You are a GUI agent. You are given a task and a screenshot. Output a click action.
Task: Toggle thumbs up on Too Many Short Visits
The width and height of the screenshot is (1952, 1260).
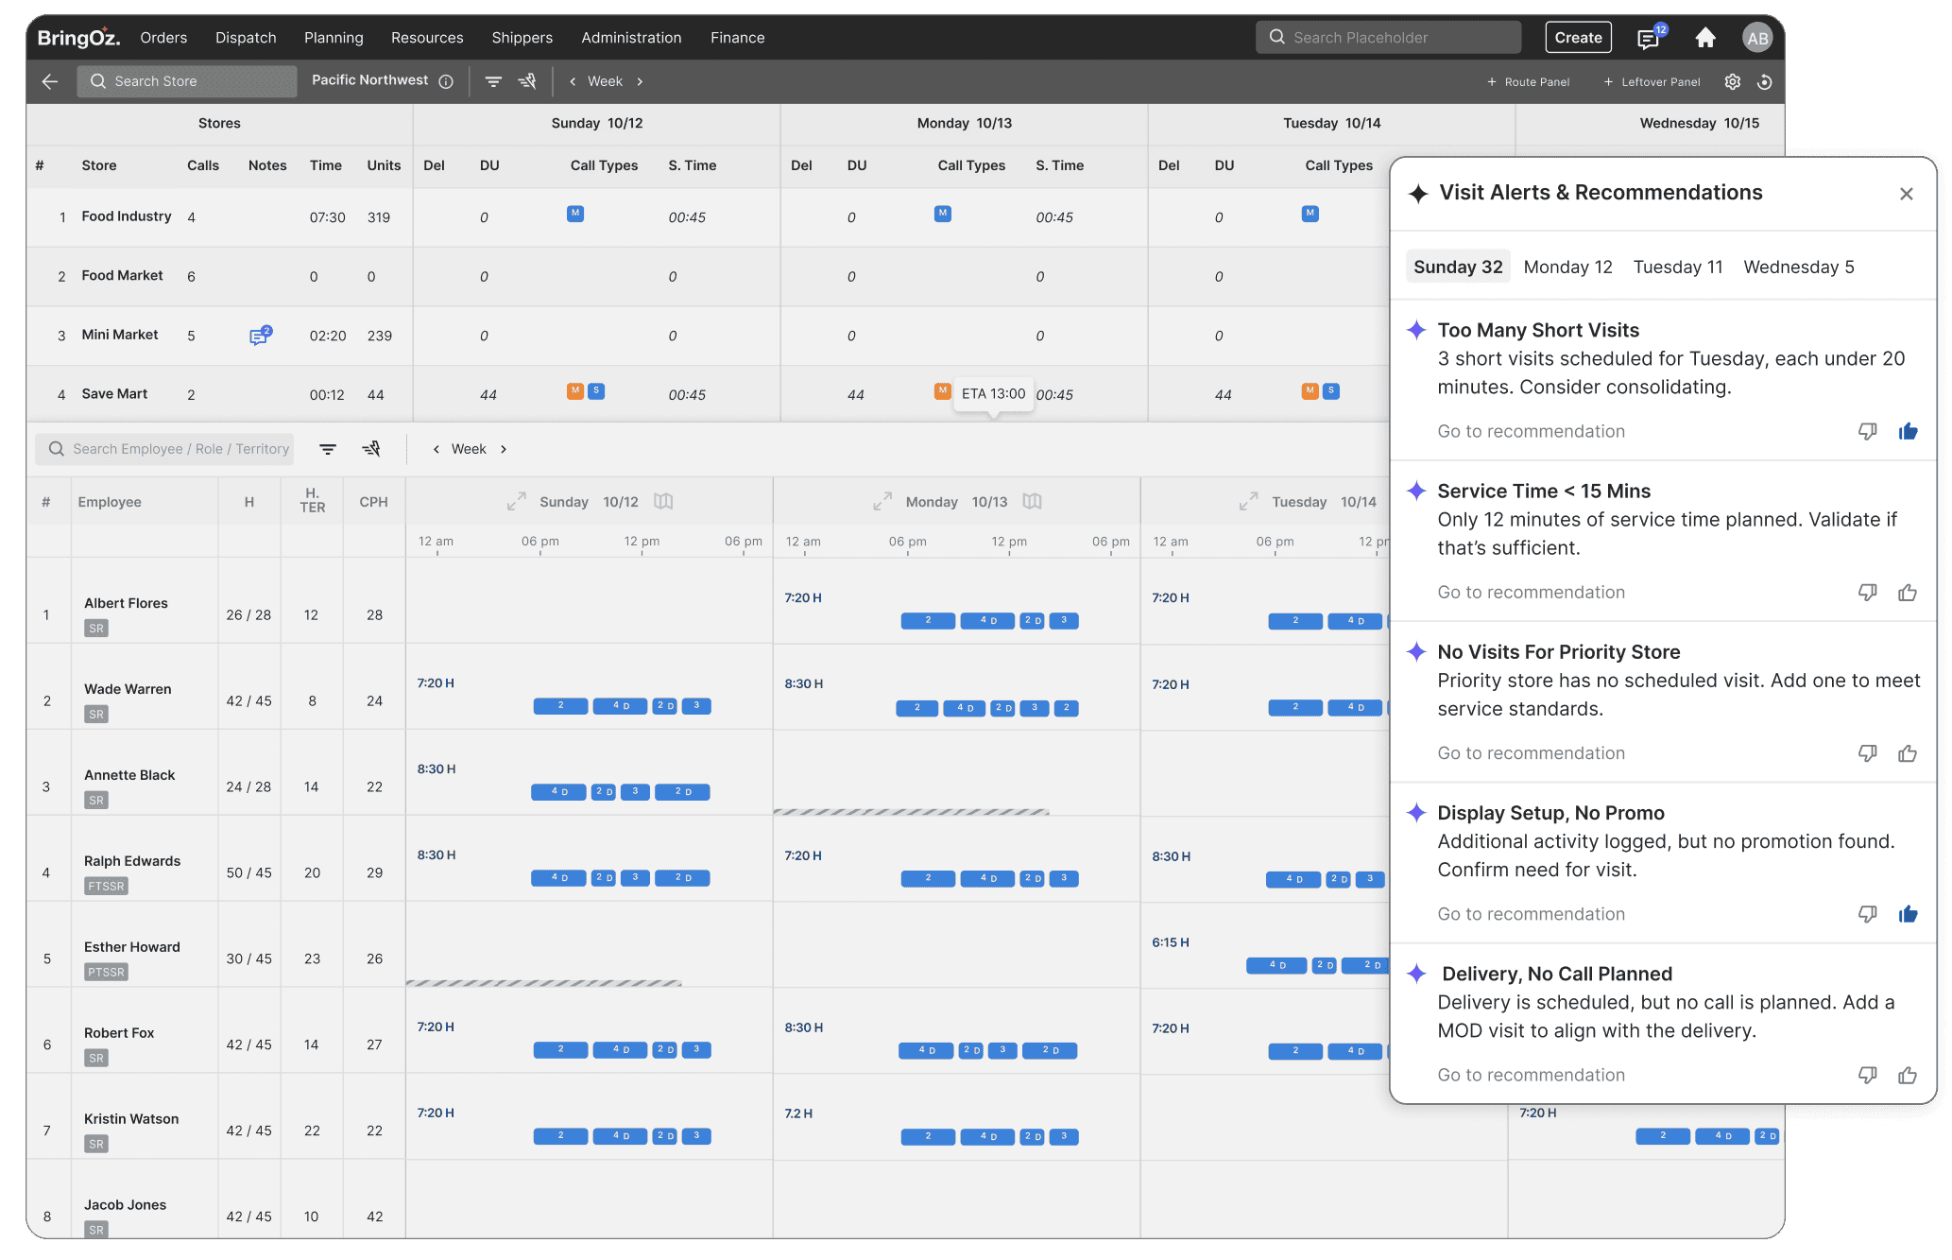[1908, 431]
